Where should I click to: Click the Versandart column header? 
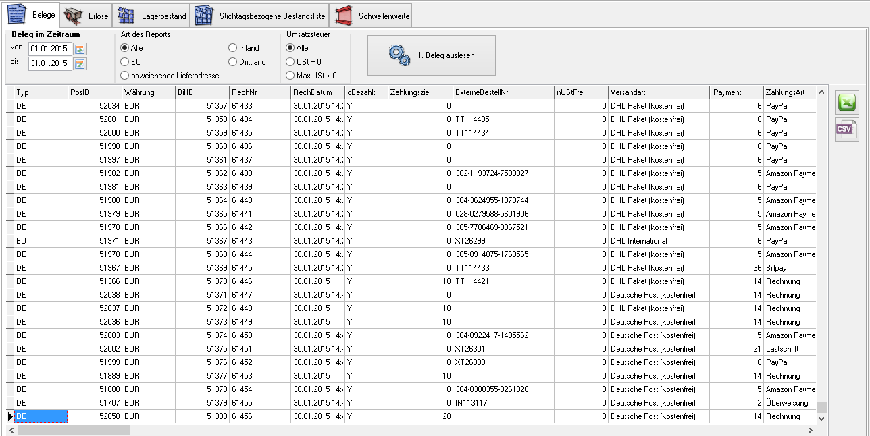point(658,92)
